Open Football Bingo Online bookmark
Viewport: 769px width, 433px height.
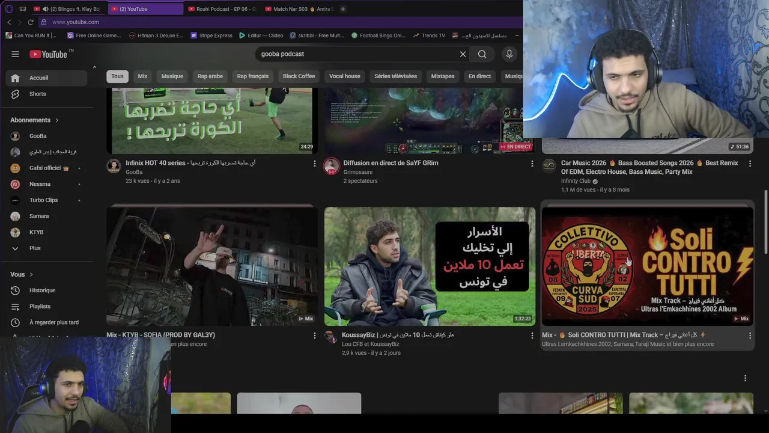click(x=378, y=35)
